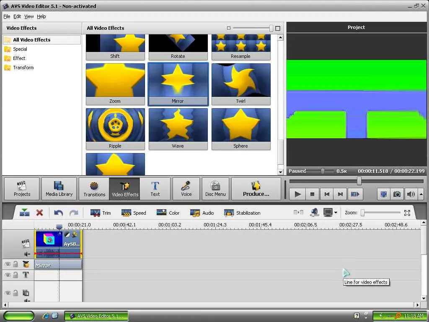Click the snapshot camera icon
The height and width of the screenshot is (322, 429).
[x=397, y=194]
